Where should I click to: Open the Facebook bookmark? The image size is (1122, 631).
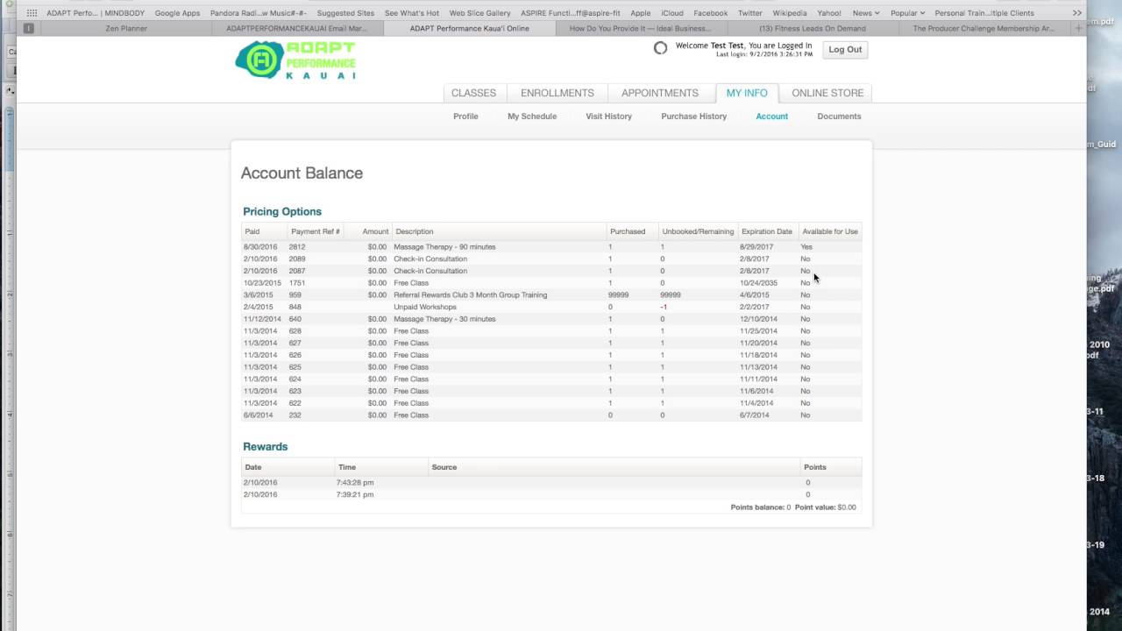pos(710,13)
